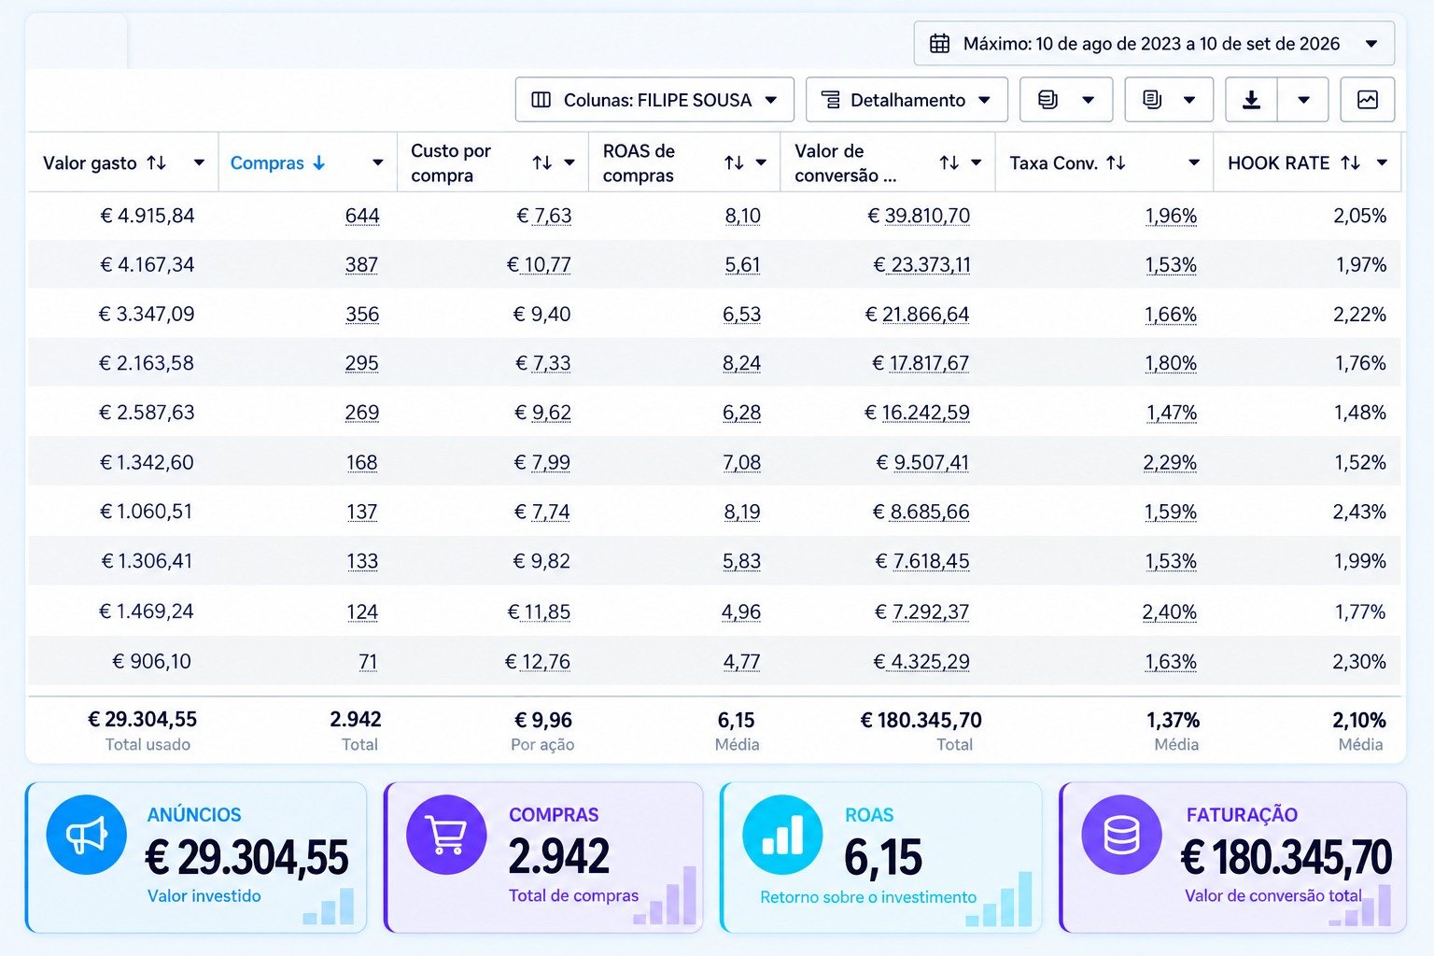The width and height of the screenshot is (1434, 956).
Task: Click the Valor investido label on Anúncios card
Action: pyautogui.click(x=204, y=896)
